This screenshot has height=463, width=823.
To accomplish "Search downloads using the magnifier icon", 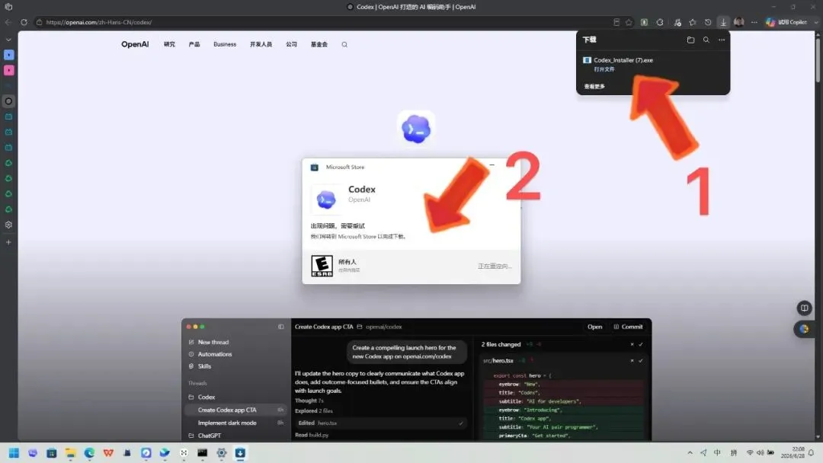I will coord(706,40).
